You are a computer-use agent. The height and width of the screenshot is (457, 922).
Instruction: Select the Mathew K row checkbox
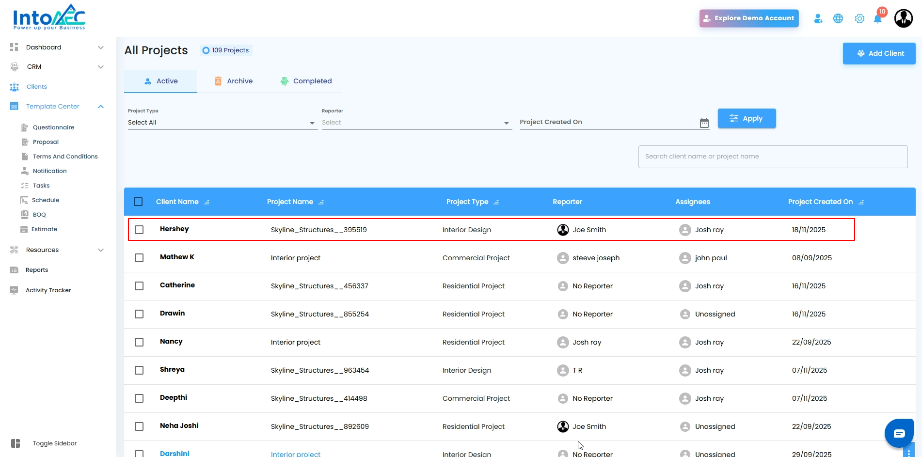[139, 258]
